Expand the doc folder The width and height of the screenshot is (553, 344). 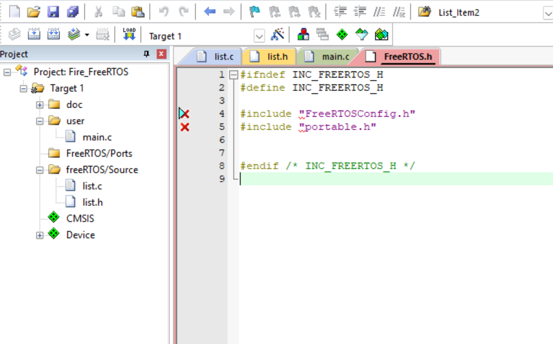(40, 105)
